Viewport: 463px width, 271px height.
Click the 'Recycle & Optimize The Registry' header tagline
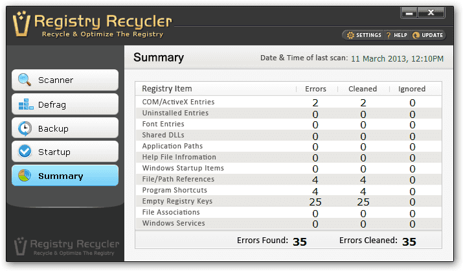coord(102,34)
